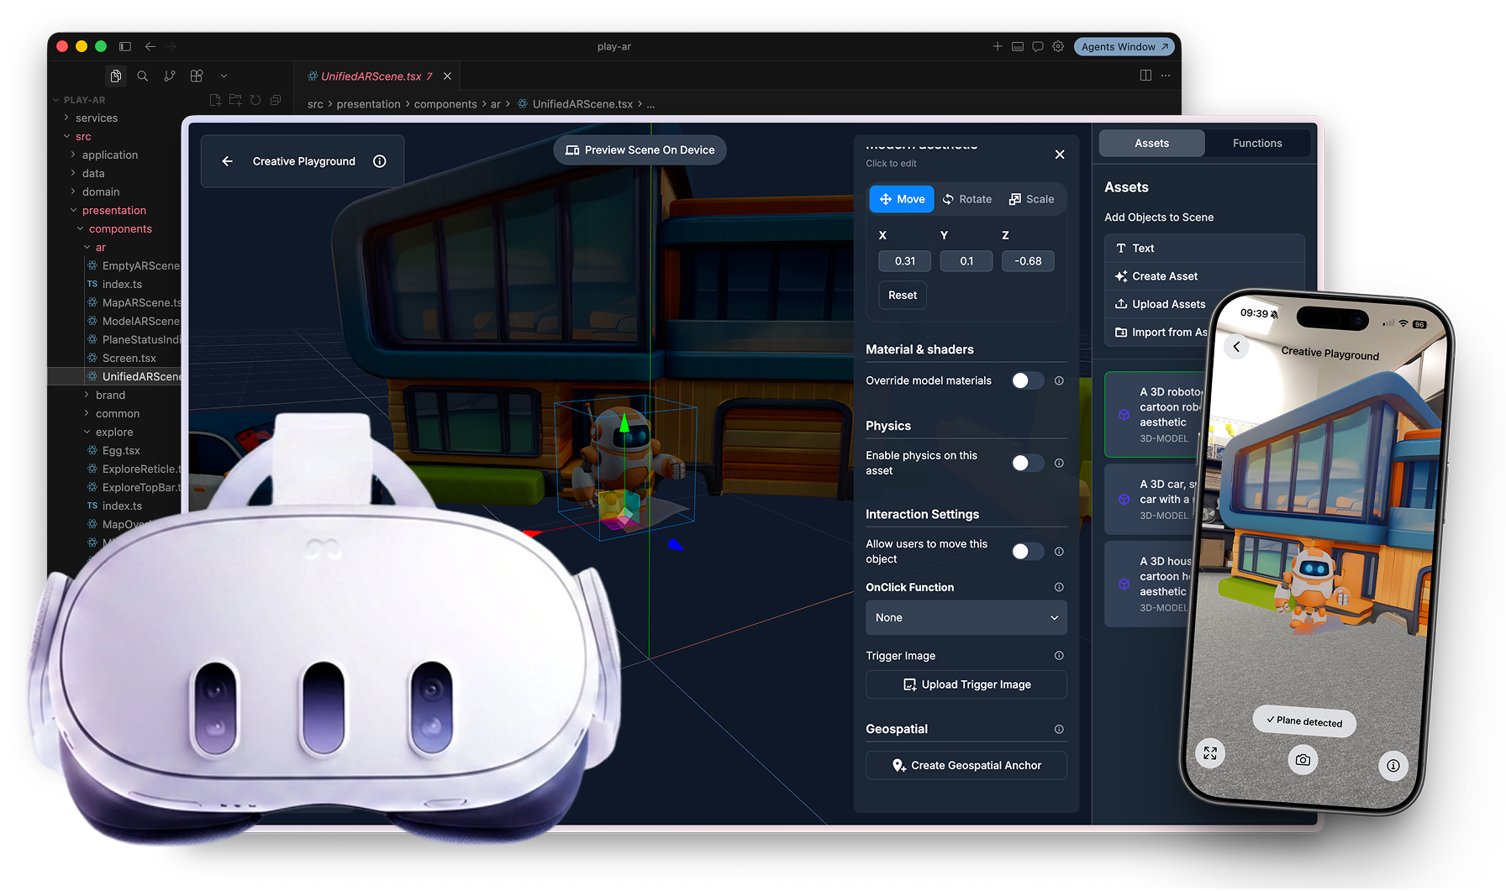Open the search icon in the editor sidebar
This screenshot has width=1506, height=891.
pos(143,76)
